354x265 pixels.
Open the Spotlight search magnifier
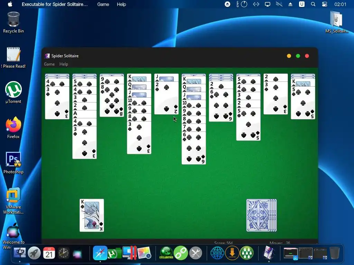coord(313,4)
